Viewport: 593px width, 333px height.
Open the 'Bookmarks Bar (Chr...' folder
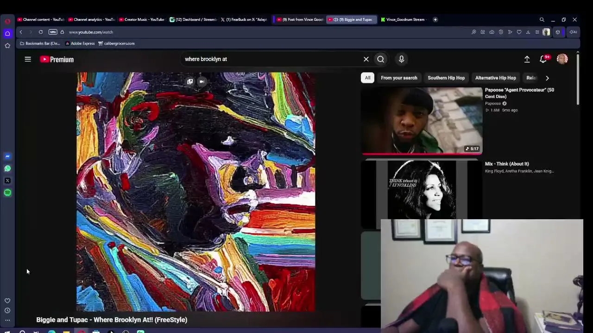pos(40,43)
